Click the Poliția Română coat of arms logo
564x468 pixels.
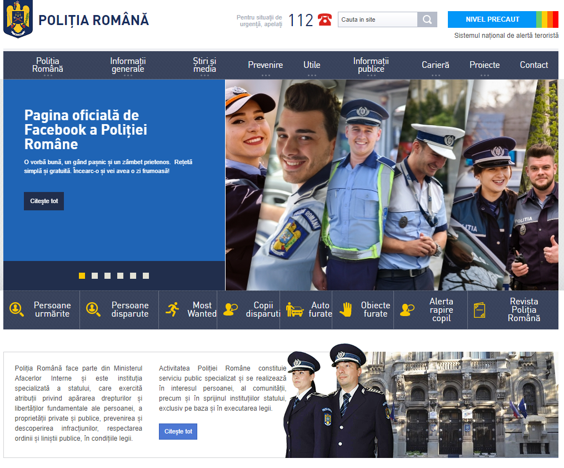click(18, 19)
